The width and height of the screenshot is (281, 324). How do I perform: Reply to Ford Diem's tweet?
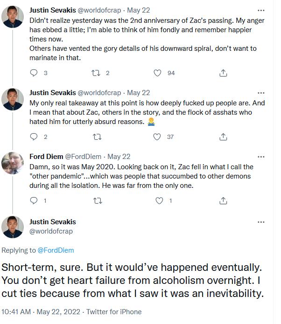34,200
